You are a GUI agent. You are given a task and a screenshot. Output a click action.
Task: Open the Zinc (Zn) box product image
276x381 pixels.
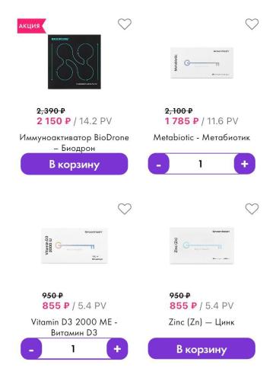[x=201, y=245]
